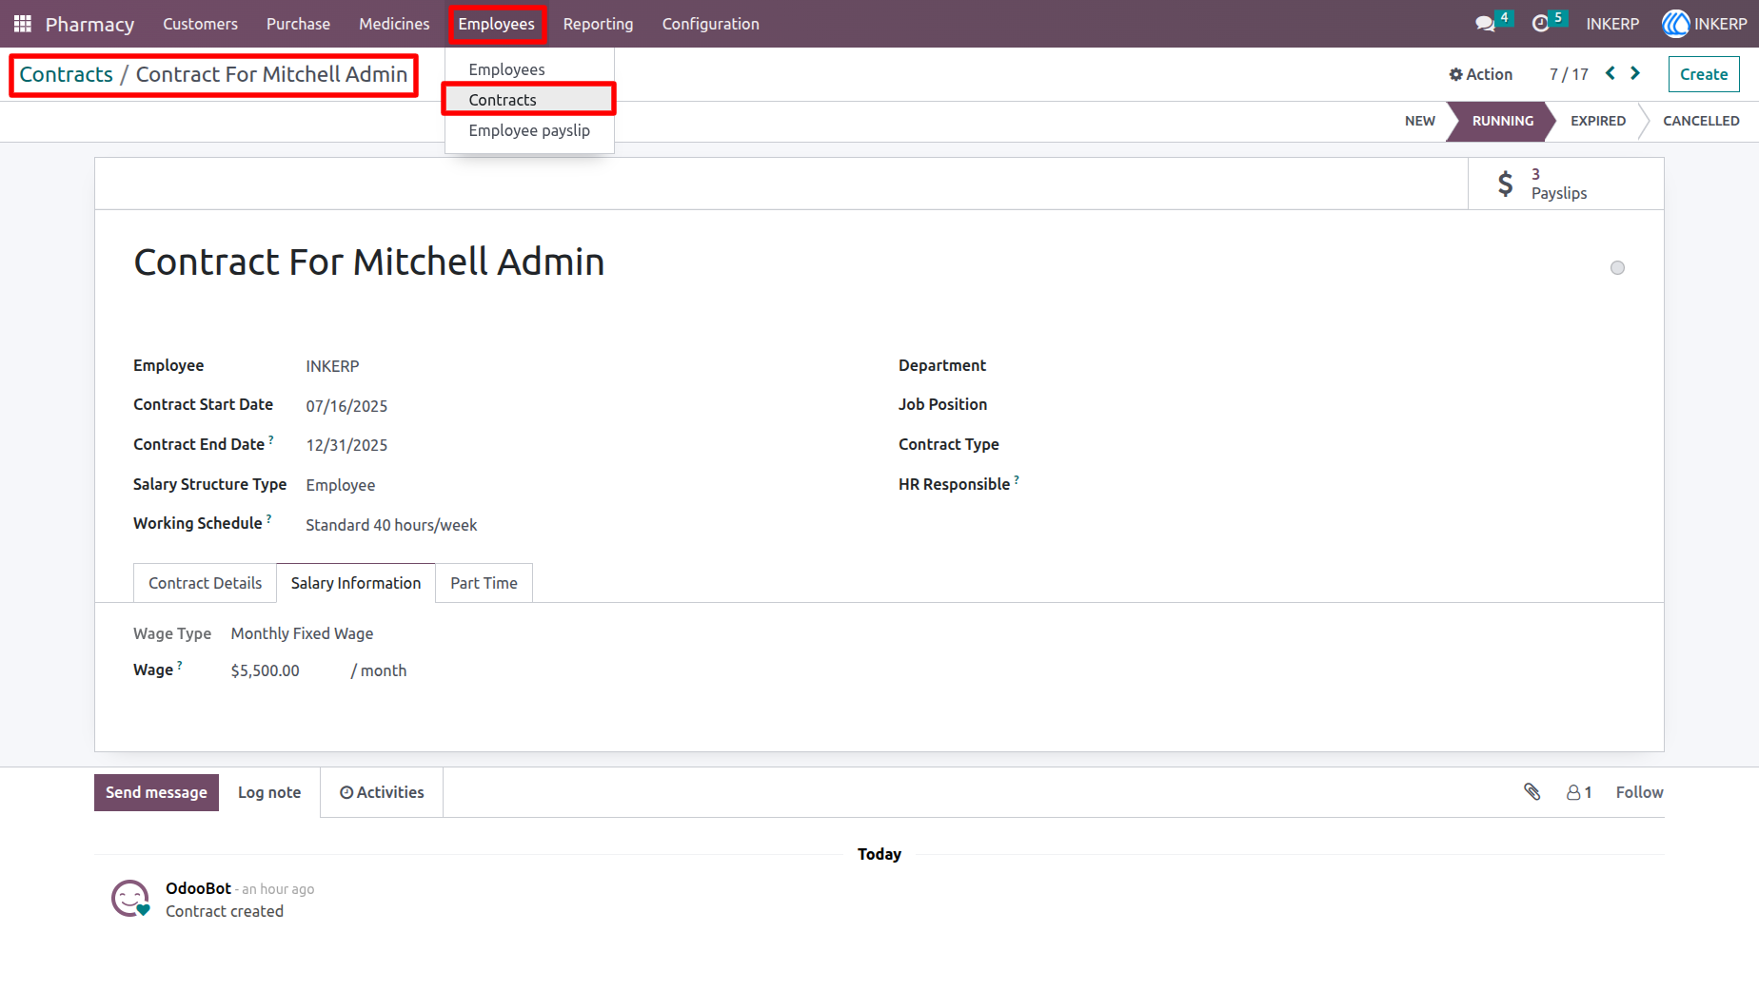Click the attachments paperclip icon

click(1532, 792)
